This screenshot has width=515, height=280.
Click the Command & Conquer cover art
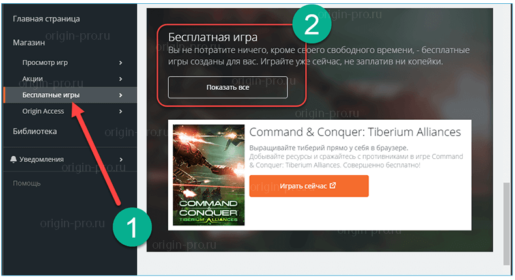tap(209, 175)
